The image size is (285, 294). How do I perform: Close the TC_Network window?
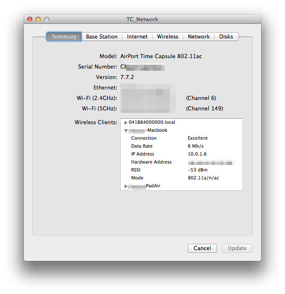tap(30, 19)
